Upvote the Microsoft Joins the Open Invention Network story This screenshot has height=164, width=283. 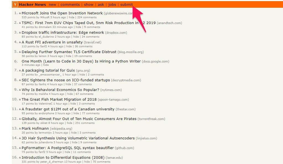pos(20,13)
